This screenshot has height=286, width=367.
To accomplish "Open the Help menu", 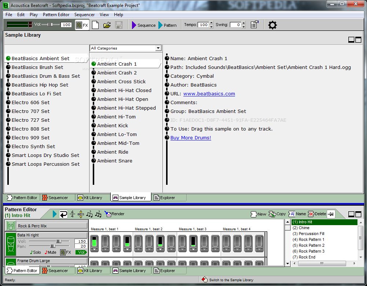I will tap(118, 15).
